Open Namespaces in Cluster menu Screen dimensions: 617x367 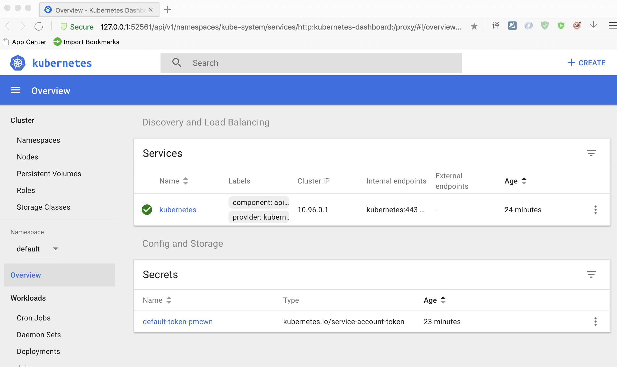[38, 140]
